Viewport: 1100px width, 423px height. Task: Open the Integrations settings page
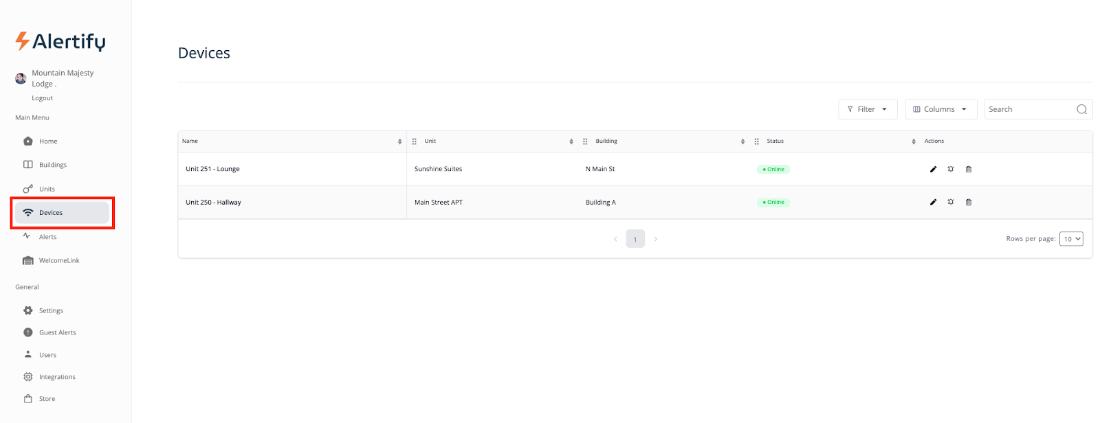(57, 377)
